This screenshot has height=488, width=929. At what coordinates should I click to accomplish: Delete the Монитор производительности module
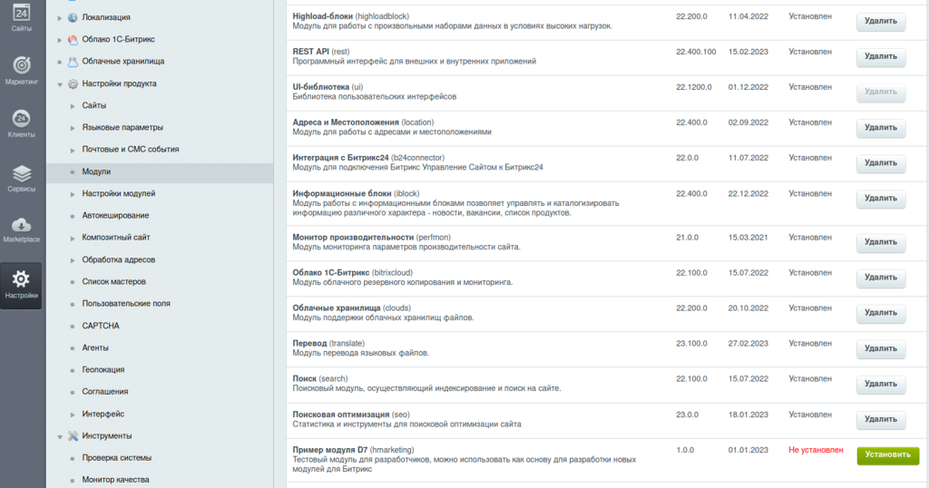coord(880,242)
